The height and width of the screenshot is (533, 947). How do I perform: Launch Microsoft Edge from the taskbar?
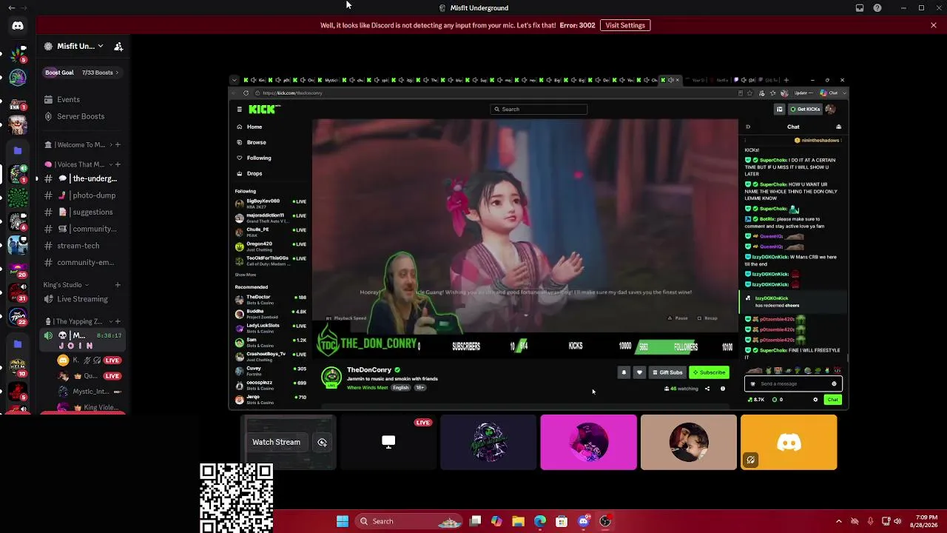pyautogui.click(x=540, y=521)
